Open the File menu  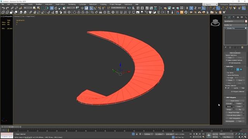click(x=3, y=4)
